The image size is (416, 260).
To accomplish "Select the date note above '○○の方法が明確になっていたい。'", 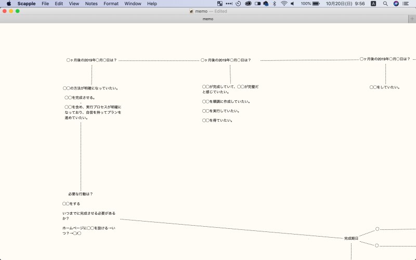I will (92, 60).
